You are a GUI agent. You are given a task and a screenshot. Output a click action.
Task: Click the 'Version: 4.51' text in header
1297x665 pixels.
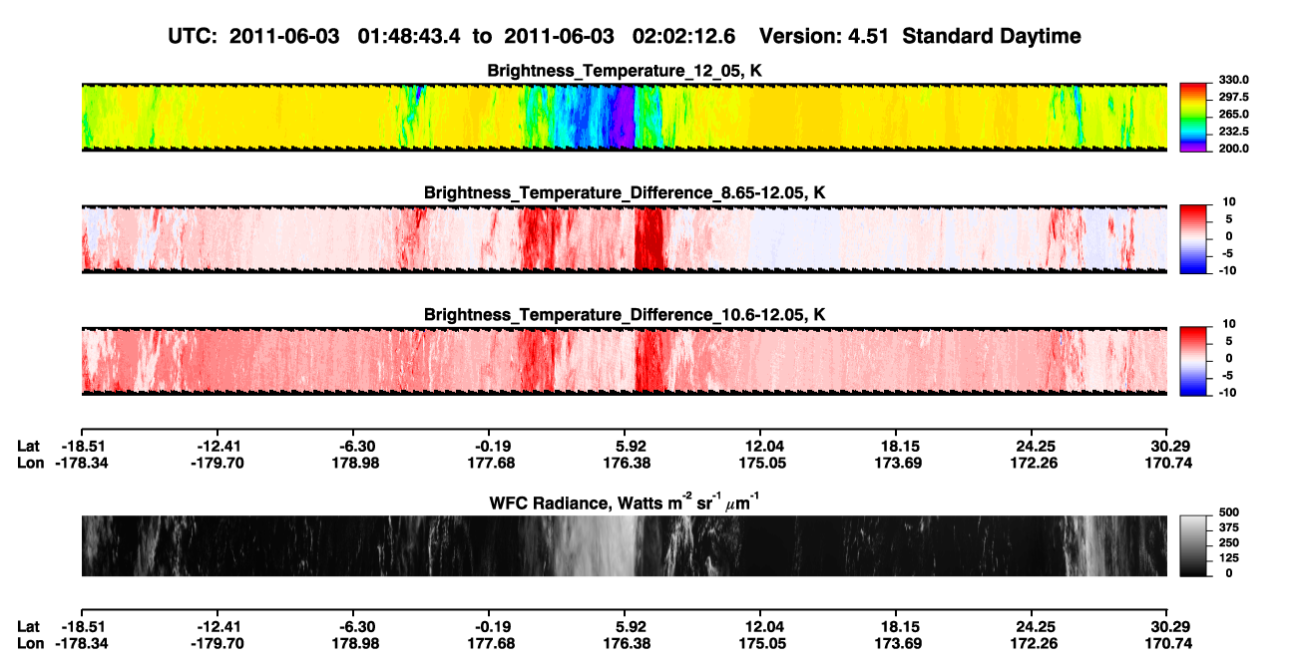[823, 36]
